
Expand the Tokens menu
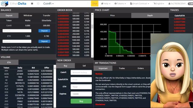point(120,4)
